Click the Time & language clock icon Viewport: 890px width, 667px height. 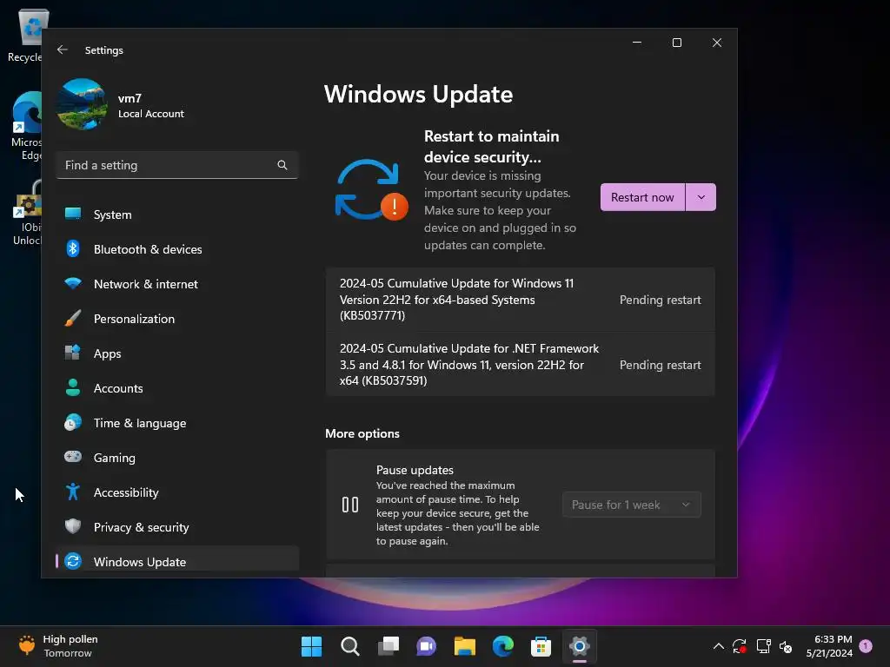tap(73, 423)
